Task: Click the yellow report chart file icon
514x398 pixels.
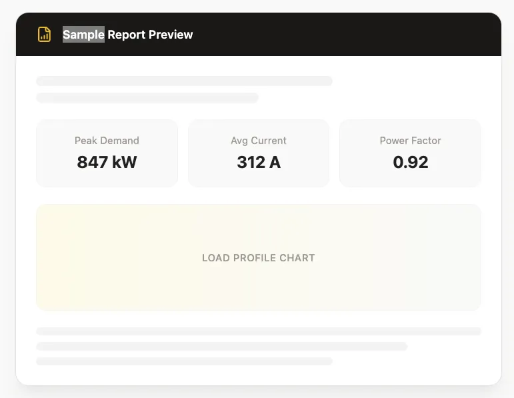Action: 44,35
